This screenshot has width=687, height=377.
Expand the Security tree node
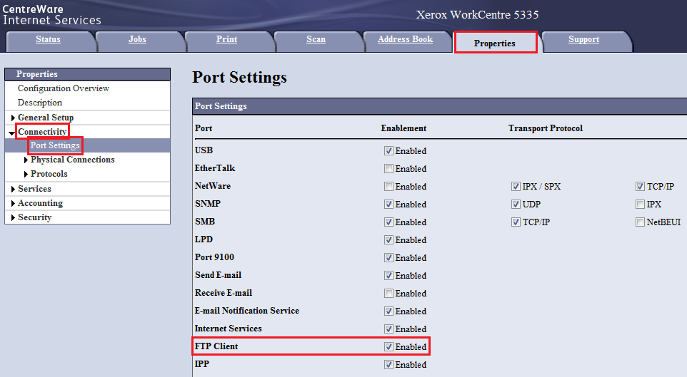[13, 218]
